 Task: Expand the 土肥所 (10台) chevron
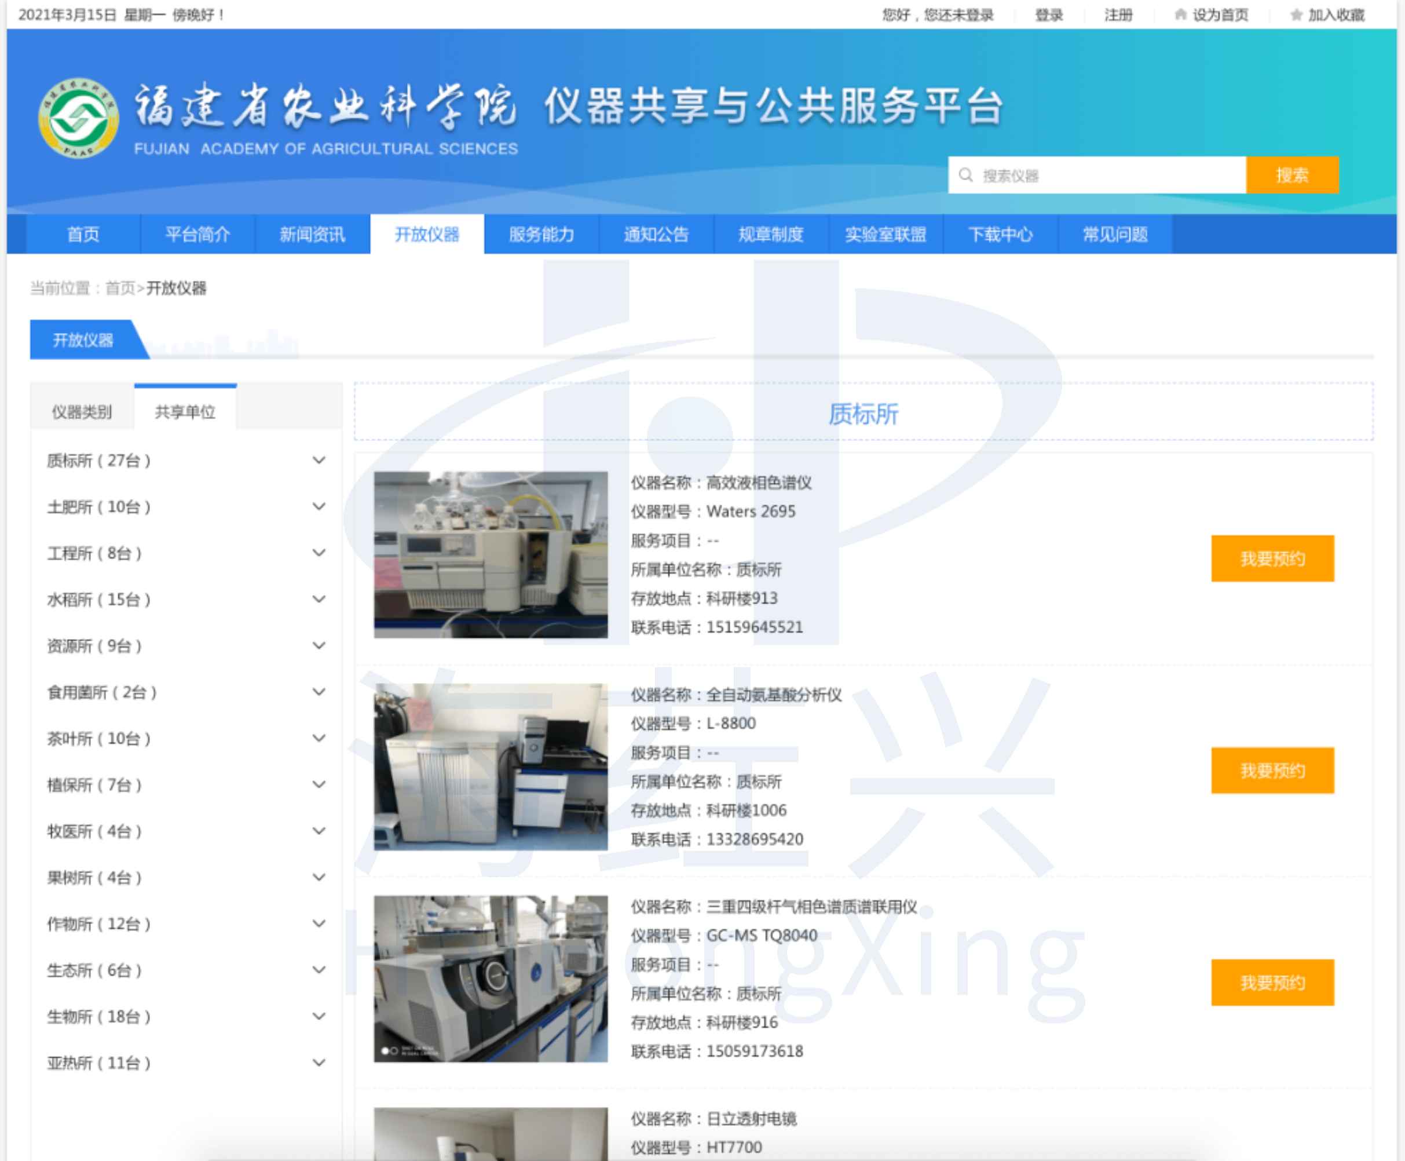(320, 506)
